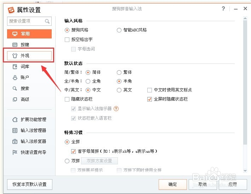Click the 高级 advanced icon
This screenshot has height=194, width=251.
15,99
